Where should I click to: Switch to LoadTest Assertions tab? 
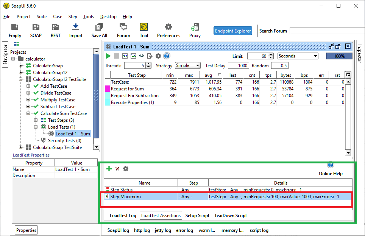(161, 216)
